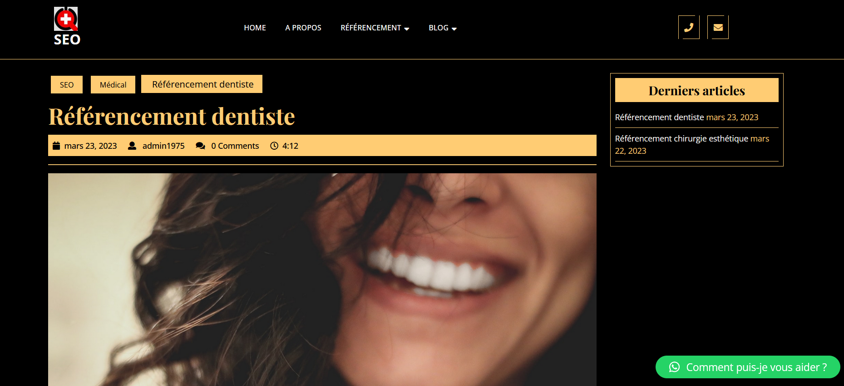Viewport: 844px width, 386px height.
Task: Open the phone contact icon
Action: (689, 27)
